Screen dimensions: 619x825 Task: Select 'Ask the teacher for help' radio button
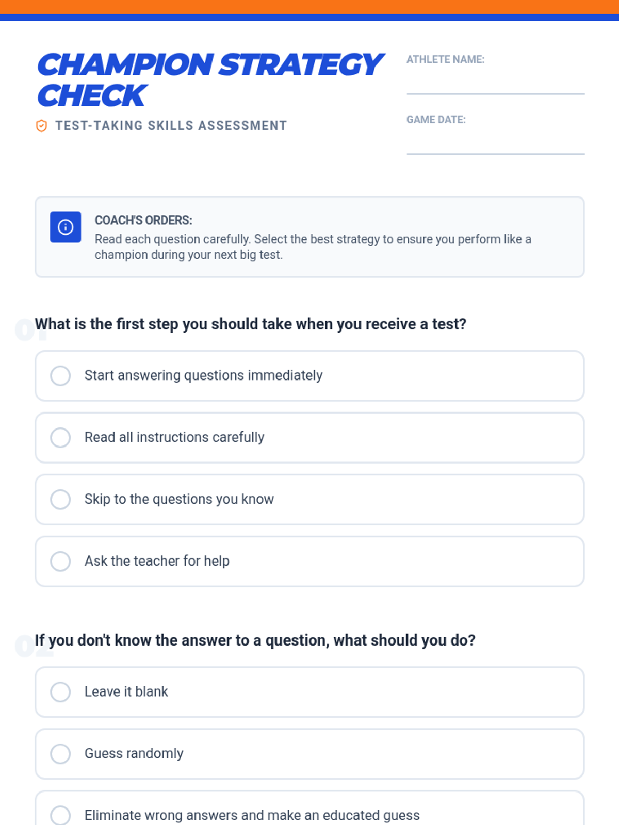coord(60,562)
